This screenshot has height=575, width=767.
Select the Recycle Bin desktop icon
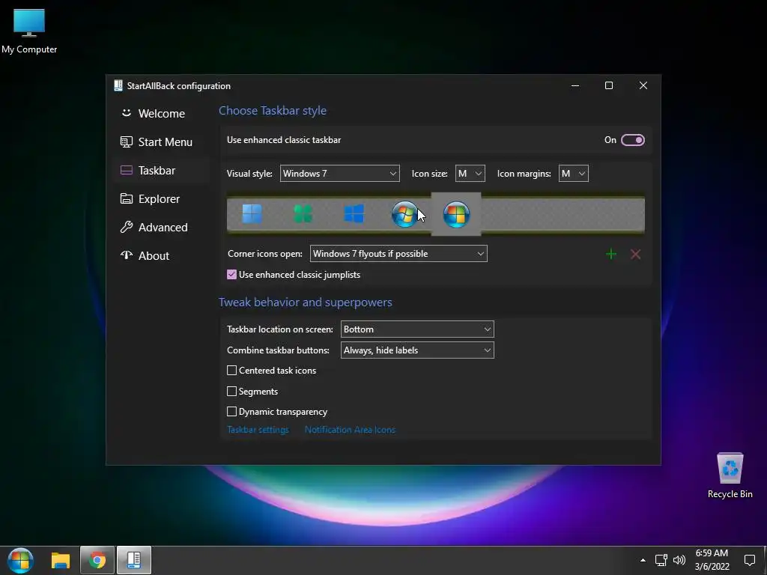(730, 475)
